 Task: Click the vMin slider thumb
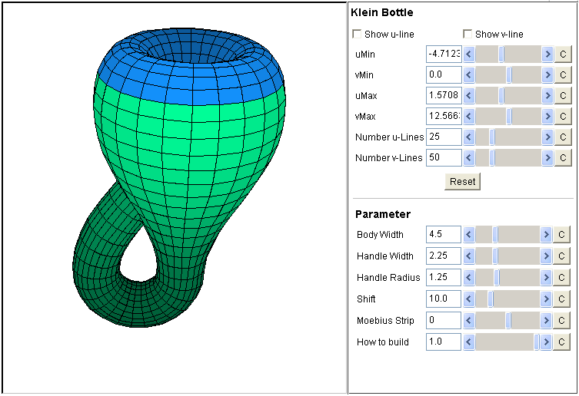click(509, 75)
